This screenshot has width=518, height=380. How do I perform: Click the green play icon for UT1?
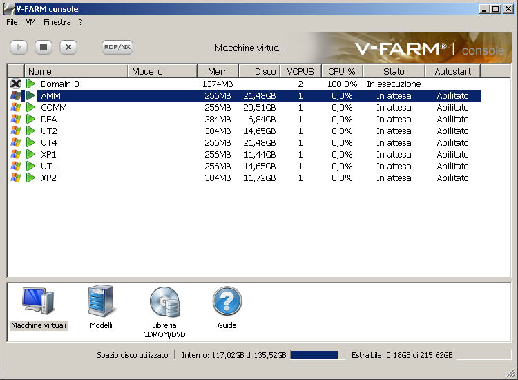(x=30, y=167)
